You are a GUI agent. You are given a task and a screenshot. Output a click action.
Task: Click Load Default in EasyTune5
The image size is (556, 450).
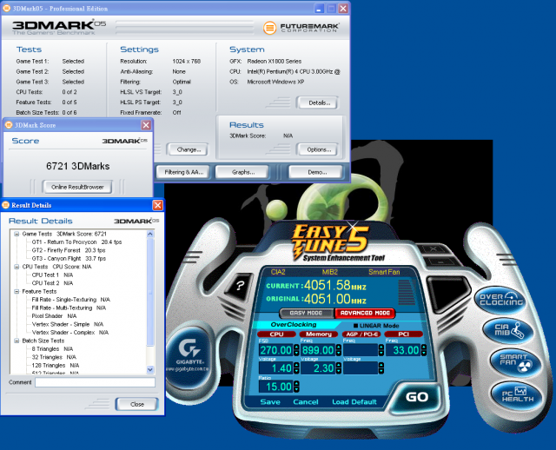tap(354, 401)
